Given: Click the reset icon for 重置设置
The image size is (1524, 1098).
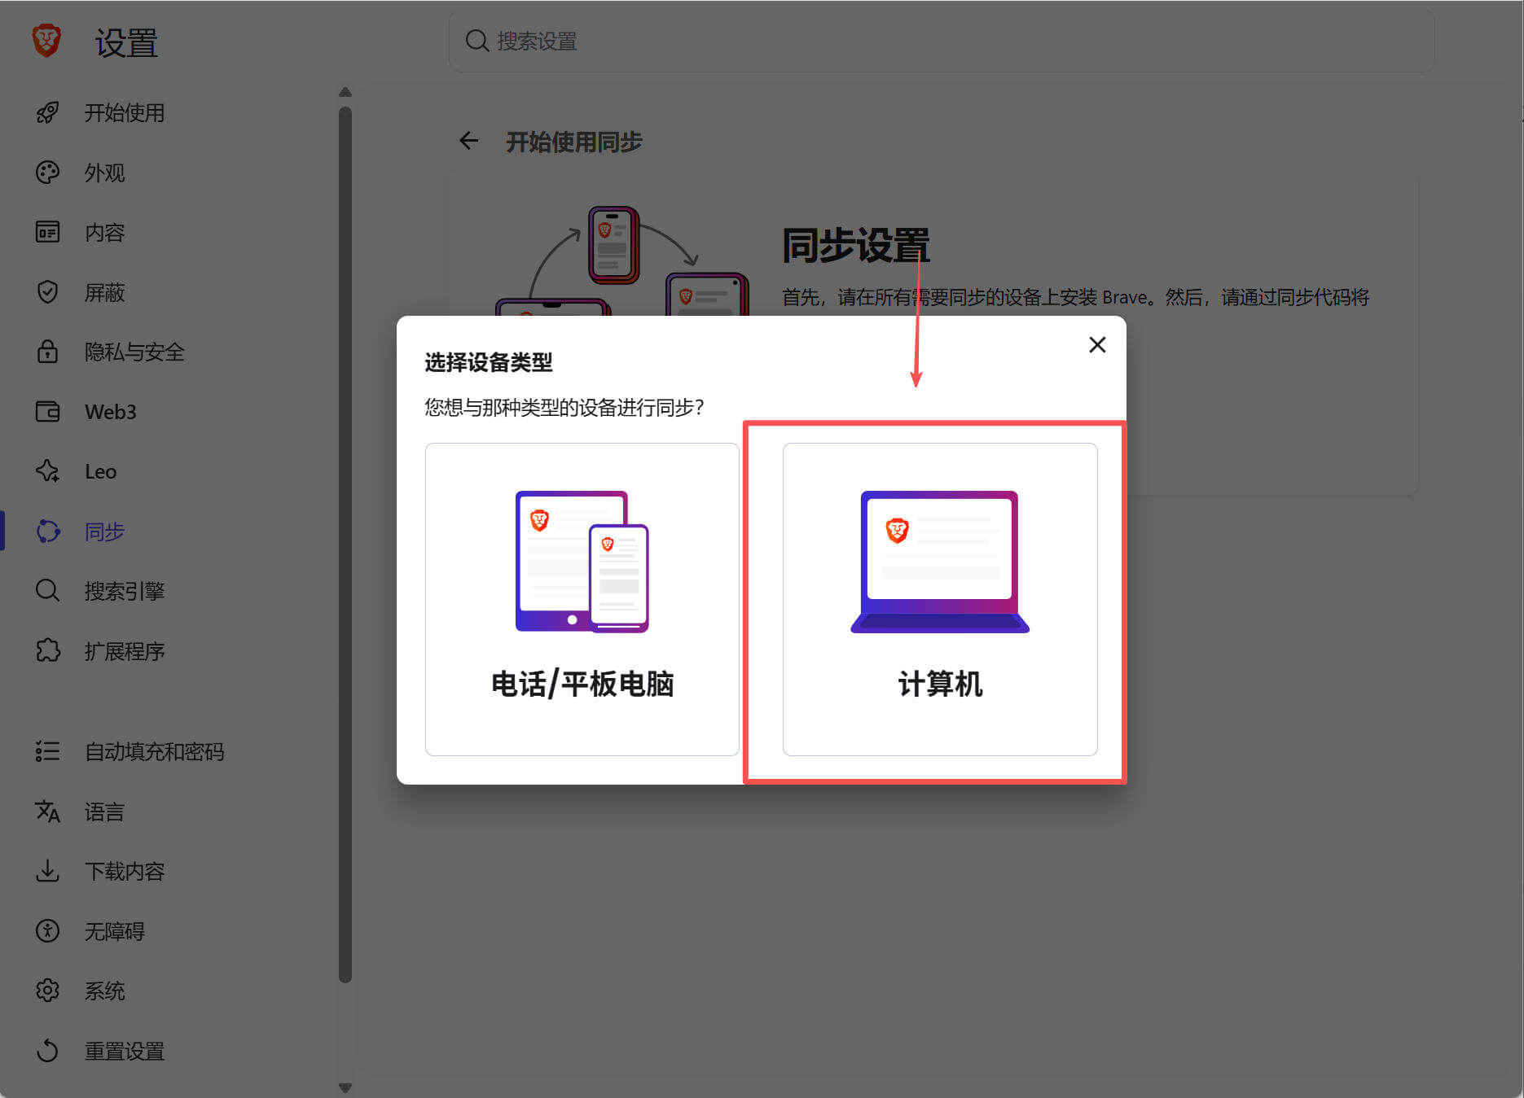Looking at the screenshot, I should point(47,1051).
